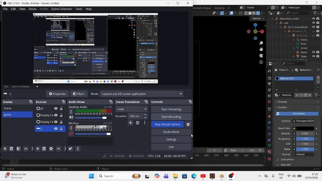Open advanced audio properties gears icon
322x181 pixels.
click(x=70, y=148)
